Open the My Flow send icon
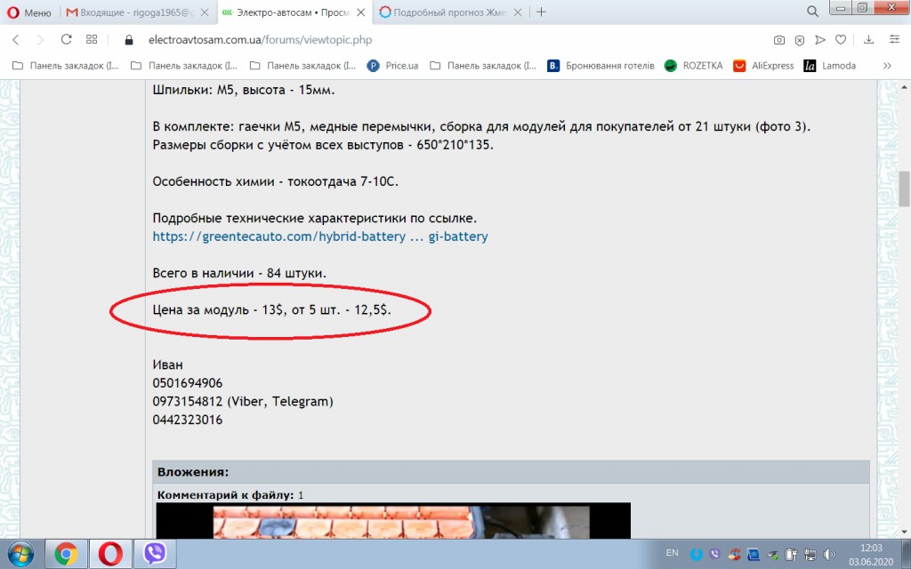 819,40
